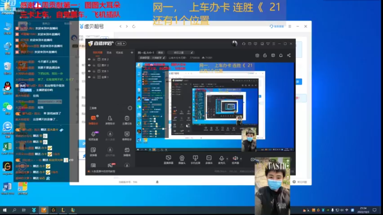Hide the 文本 1 layer

click(89, 71)
